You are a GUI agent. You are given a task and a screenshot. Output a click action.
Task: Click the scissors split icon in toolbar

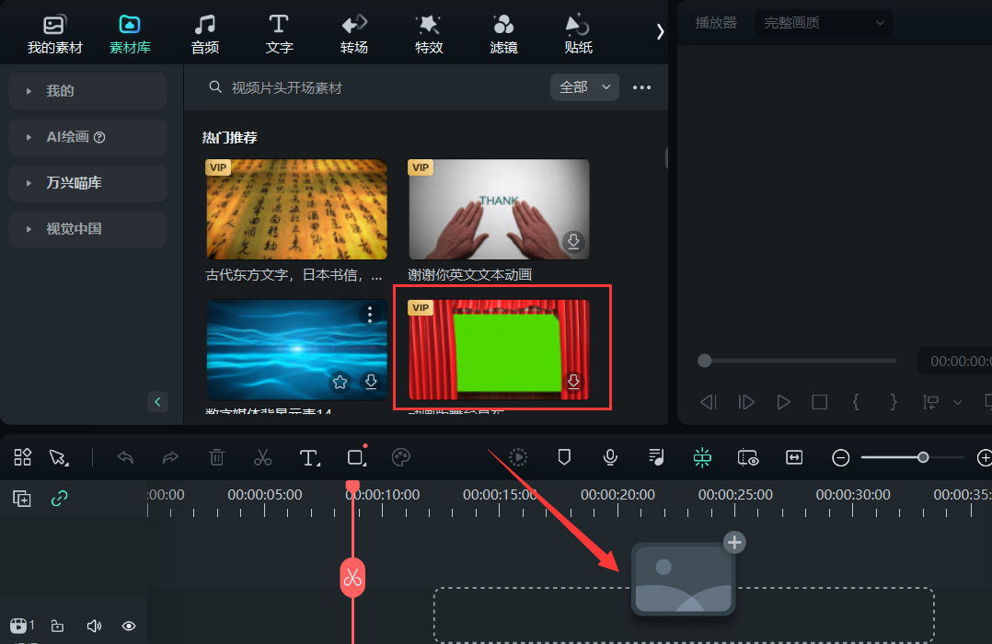point(262,457)
